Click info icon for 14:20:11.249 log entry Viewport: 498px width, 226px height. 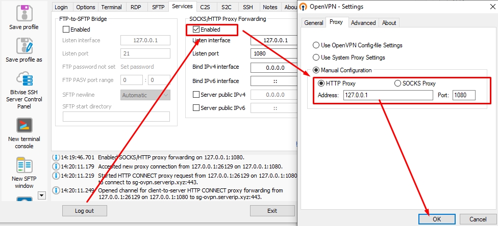coord(56,190)
